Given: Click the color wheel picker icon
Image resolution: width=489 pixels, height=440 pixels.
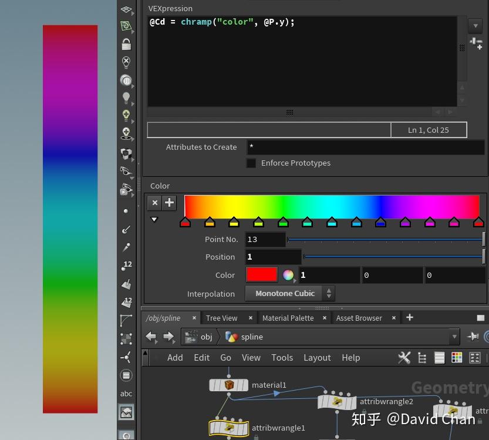Looking at the screenshot, I should coord(288,275).
